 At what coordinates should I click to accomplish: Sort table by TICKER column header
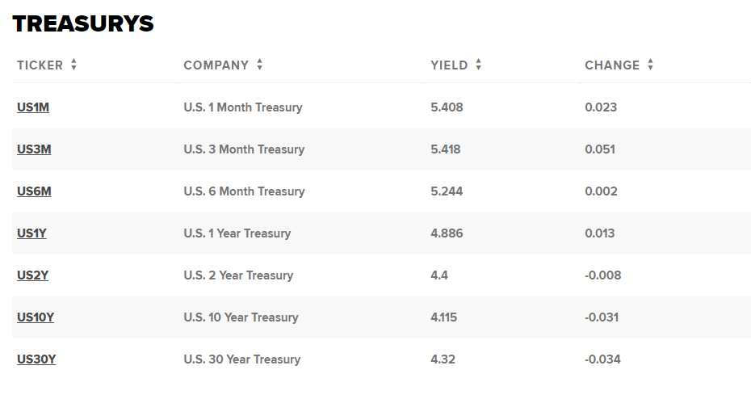(40, 65)
